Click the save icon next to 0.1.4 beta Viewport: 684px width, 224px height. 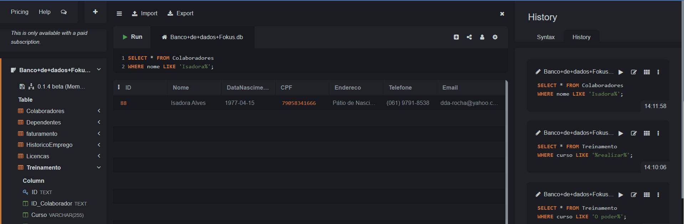(22, 86)
